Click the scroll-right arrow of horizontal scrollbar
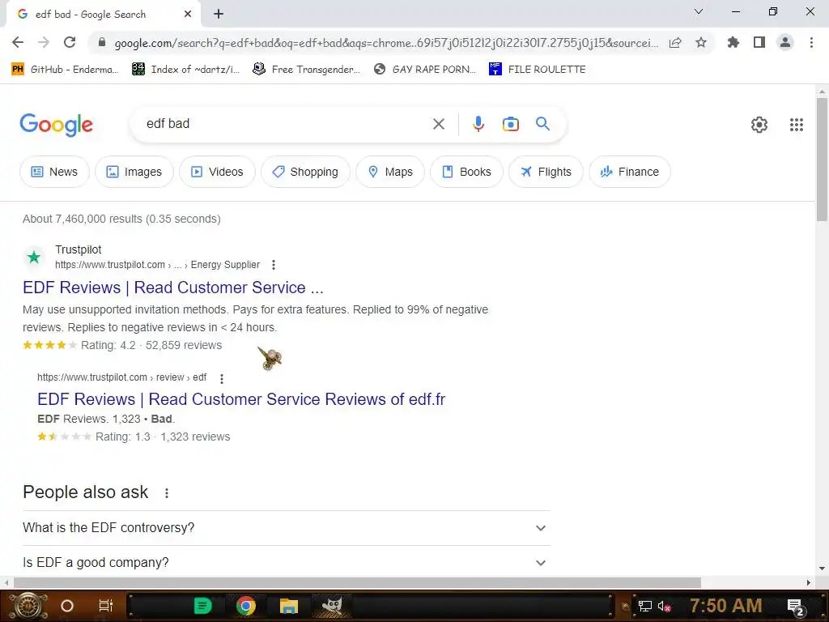829x622 pixels. (x=809, y=582)
